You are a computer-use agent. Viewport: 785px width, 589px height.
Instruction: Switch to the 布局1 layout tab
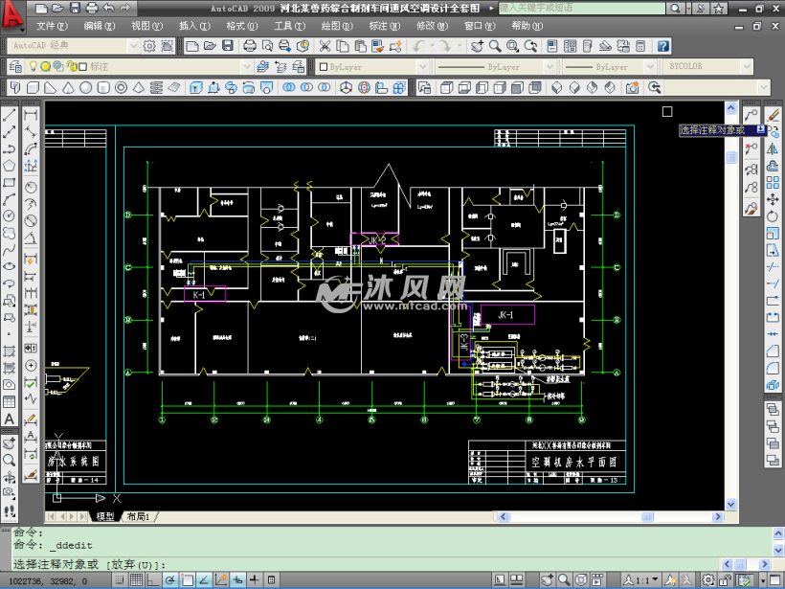click(139, 516)
